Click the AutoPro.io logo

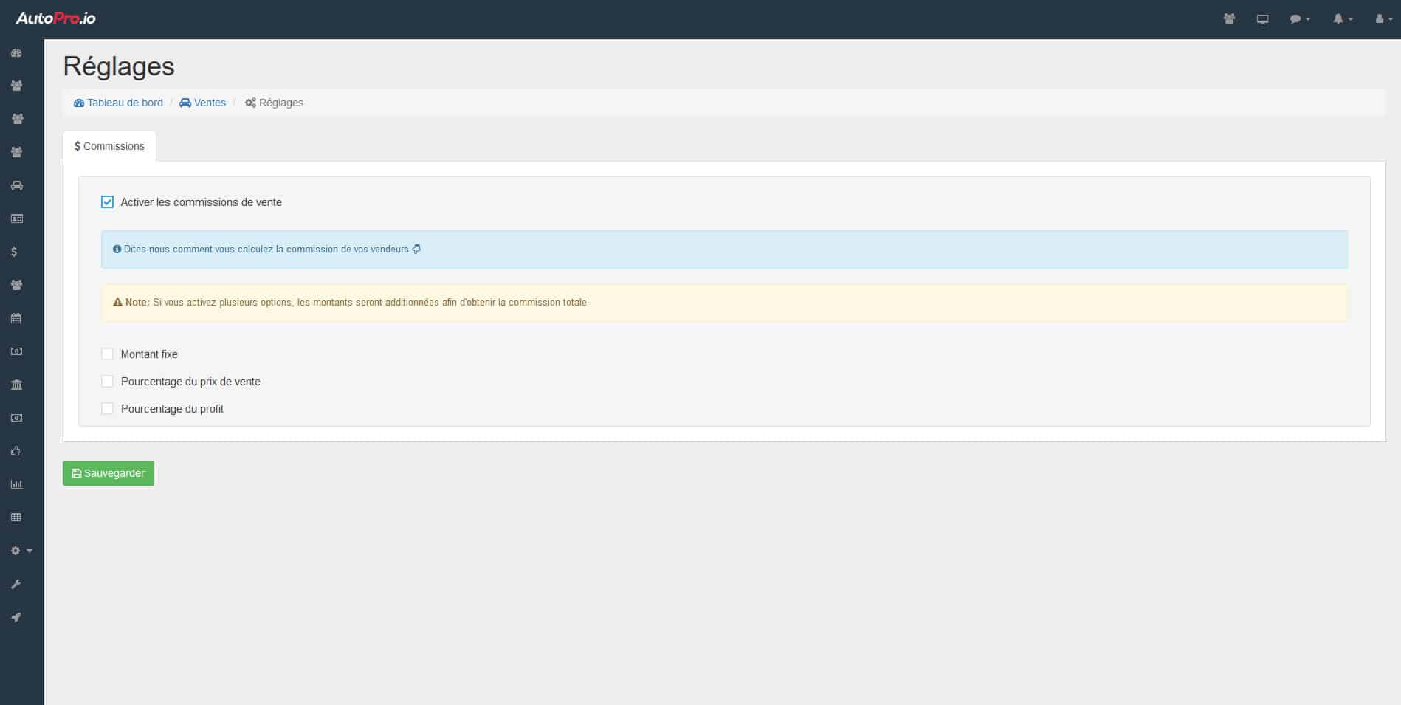point(56,18)
